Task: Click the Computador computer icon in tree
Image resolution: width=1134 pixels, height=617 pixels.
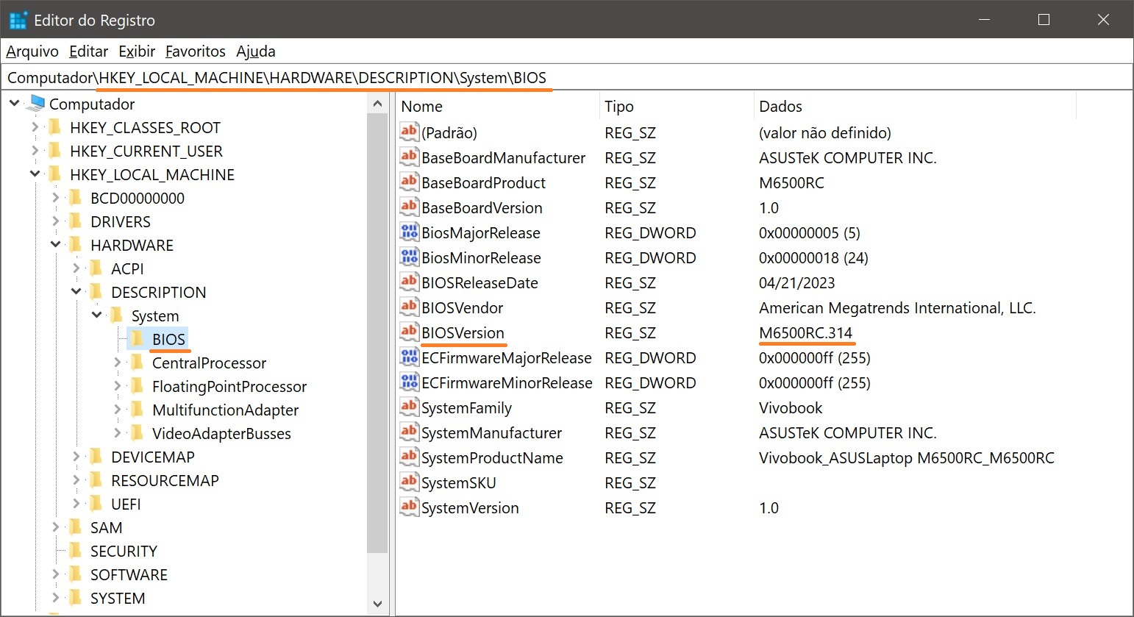Action: click(x=35, y=104)
